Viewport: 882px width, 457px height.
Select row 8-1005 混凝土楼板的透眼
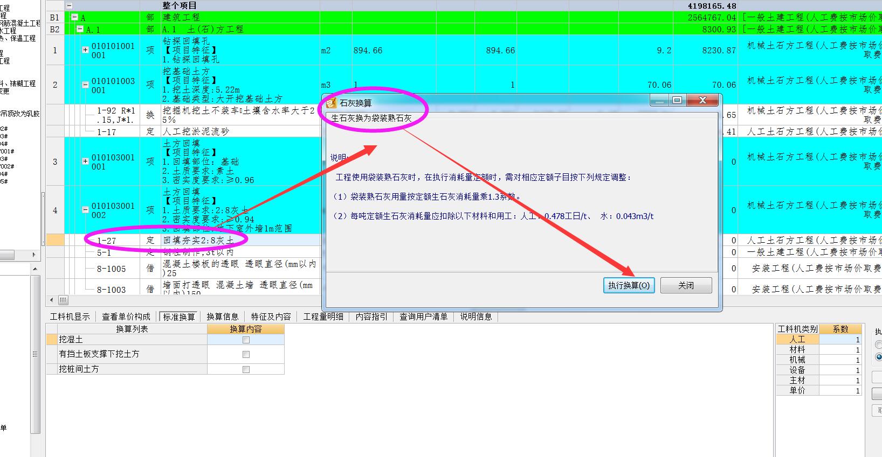(239, 269)
